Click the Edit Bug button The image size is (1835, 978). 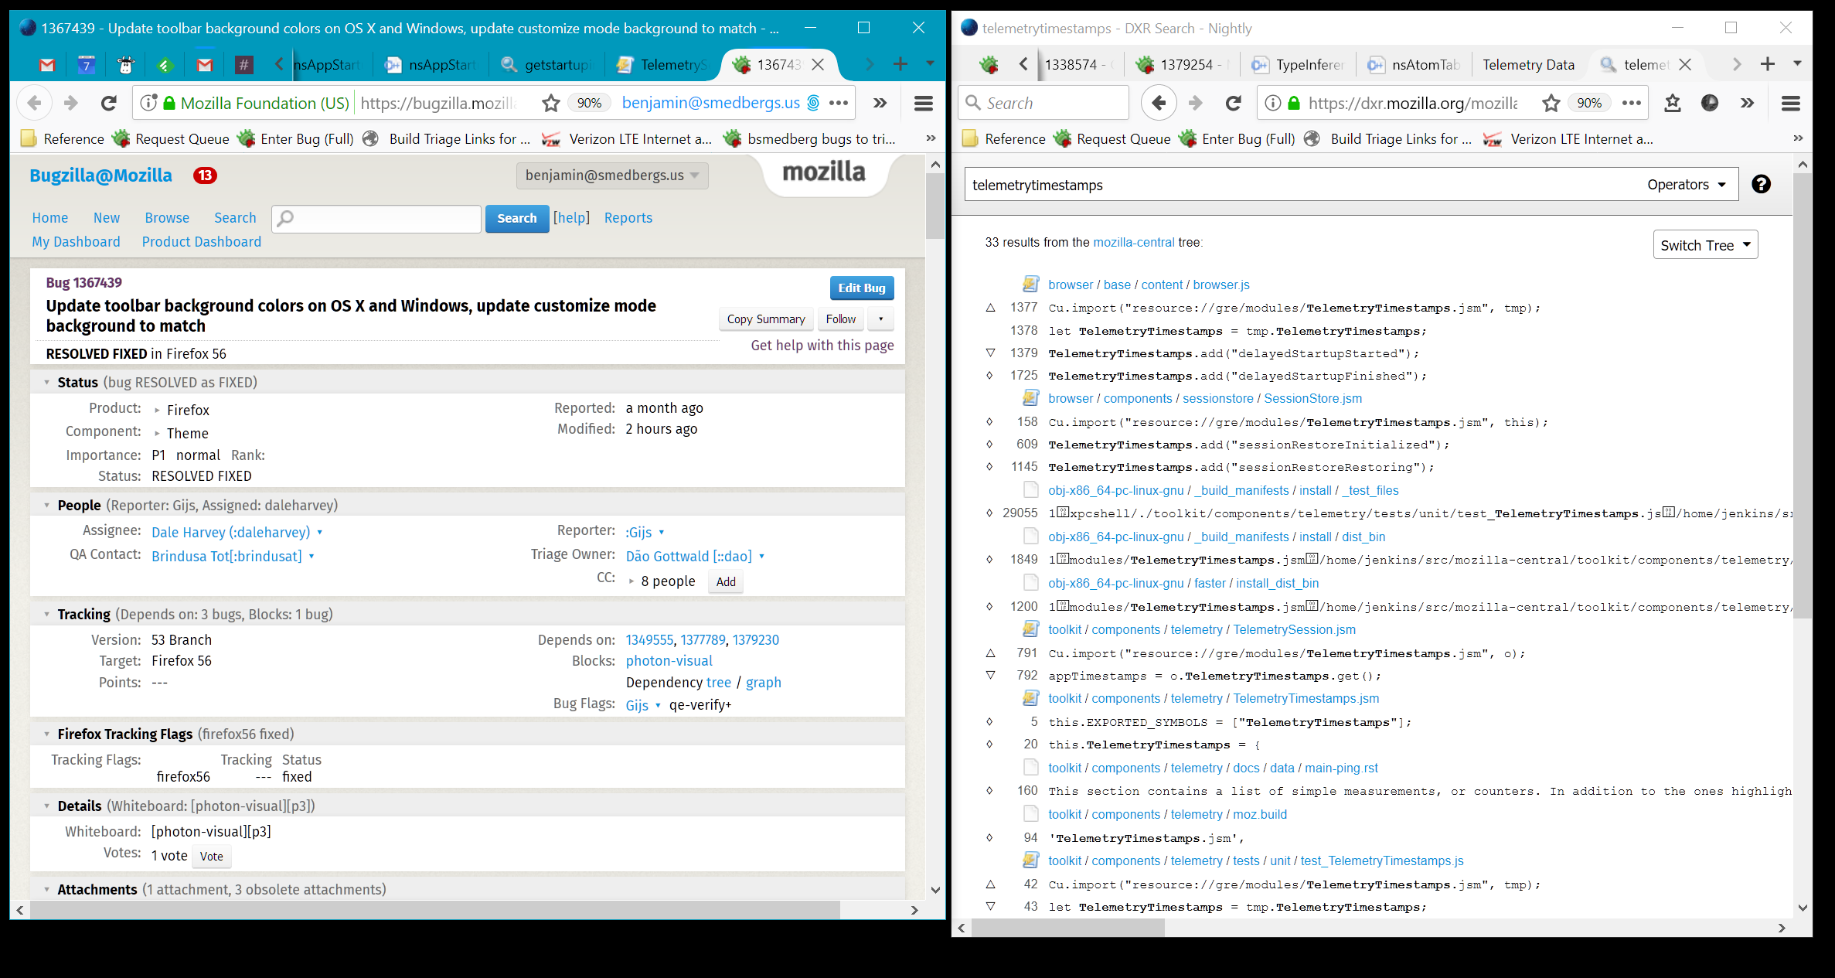(x=862, y=288)
